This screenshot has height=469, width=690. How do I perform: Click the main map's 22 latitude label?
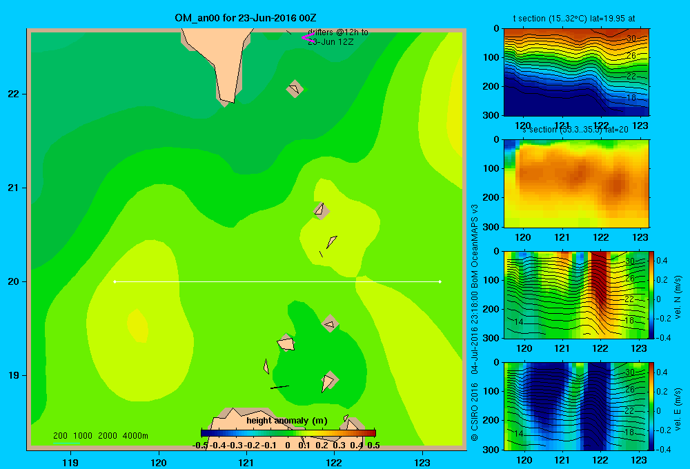pyautogui.click(x=14, y=94)
